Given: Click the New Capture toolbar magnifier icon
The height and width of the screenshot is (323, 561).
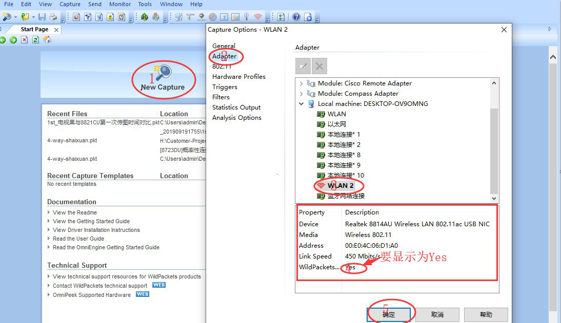Looking at the screenshot, I should (7, 16).
